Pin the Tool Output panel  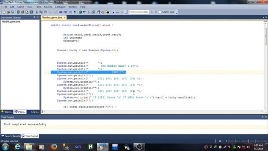point(263,117)
